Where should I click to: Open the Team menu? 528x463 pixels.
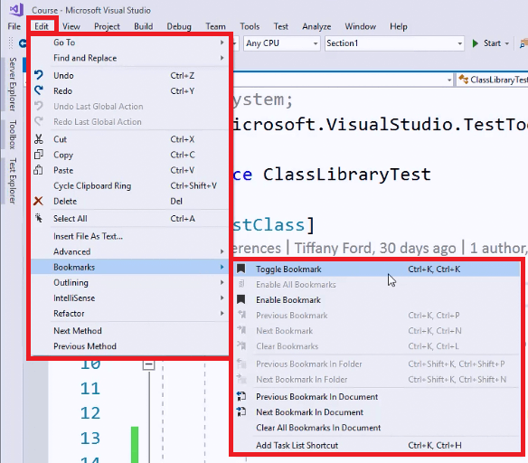[x=215, y=26]
